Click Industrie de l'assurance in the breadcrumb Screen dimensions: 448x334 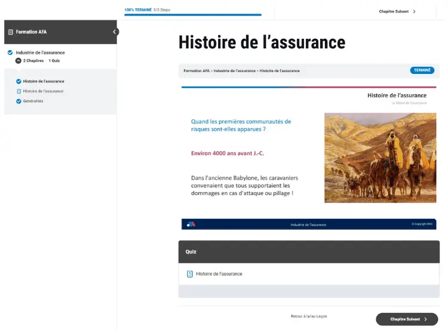click(234, 70)
